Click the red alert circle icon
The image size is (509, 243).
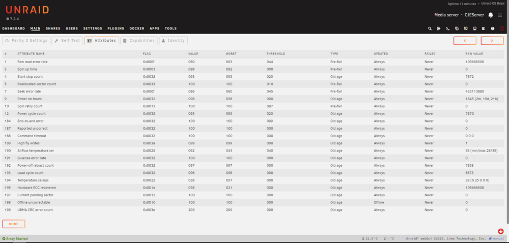502,28
